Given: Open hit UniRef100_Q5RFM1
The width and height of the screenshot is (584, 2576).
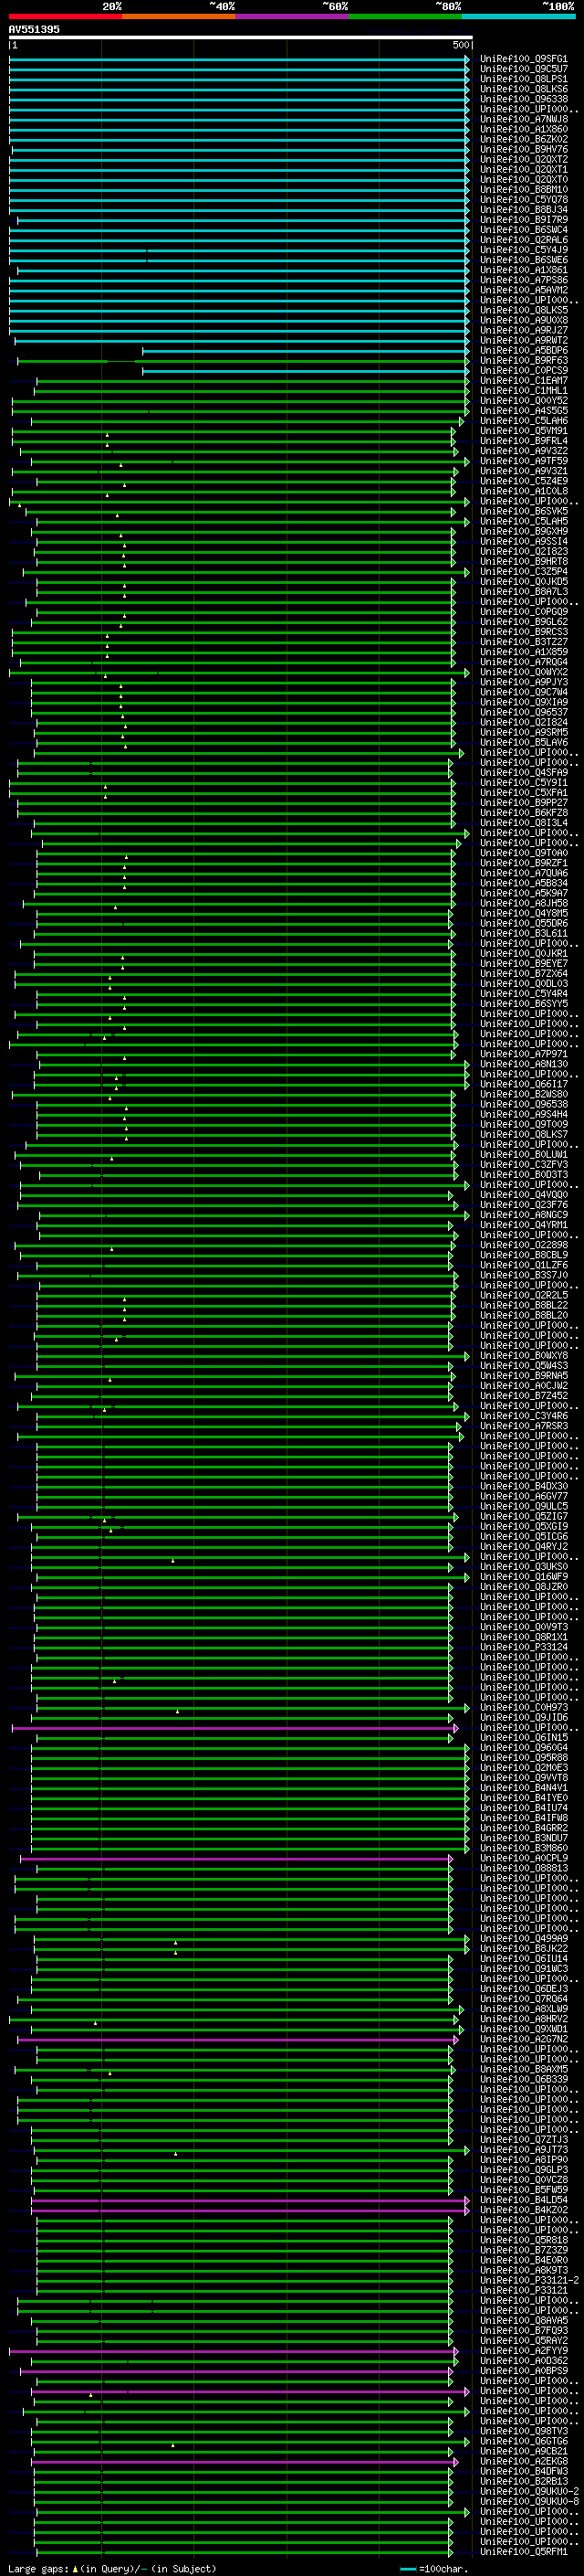Looking at the screenshot, I should coord(524,2551).
